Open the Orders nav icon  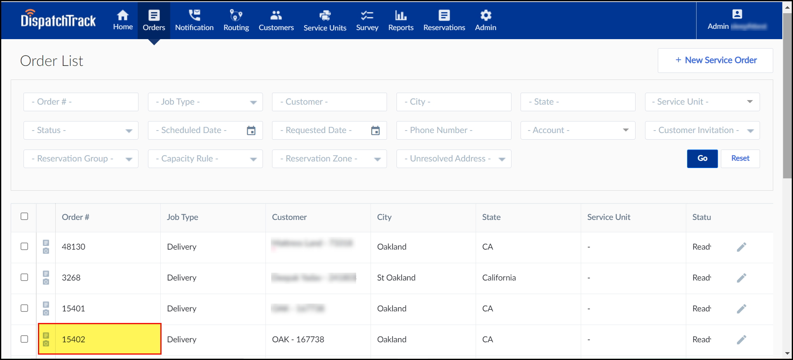point(154,20)
